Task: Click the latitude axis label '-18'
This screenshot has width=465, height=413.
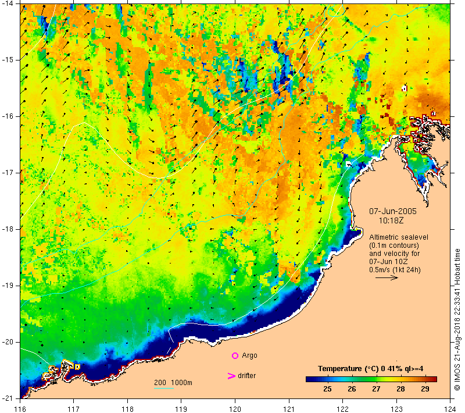Action: click(x=7, y=229)
